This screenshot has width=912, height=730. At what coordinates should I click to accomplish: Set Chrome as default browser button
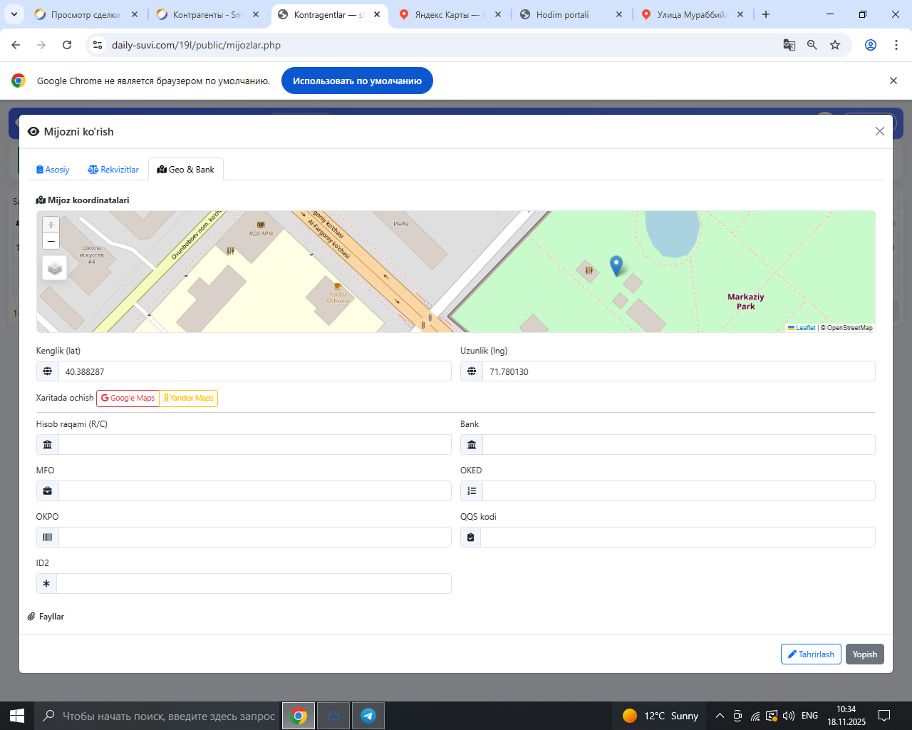click(x=357, y=81)
